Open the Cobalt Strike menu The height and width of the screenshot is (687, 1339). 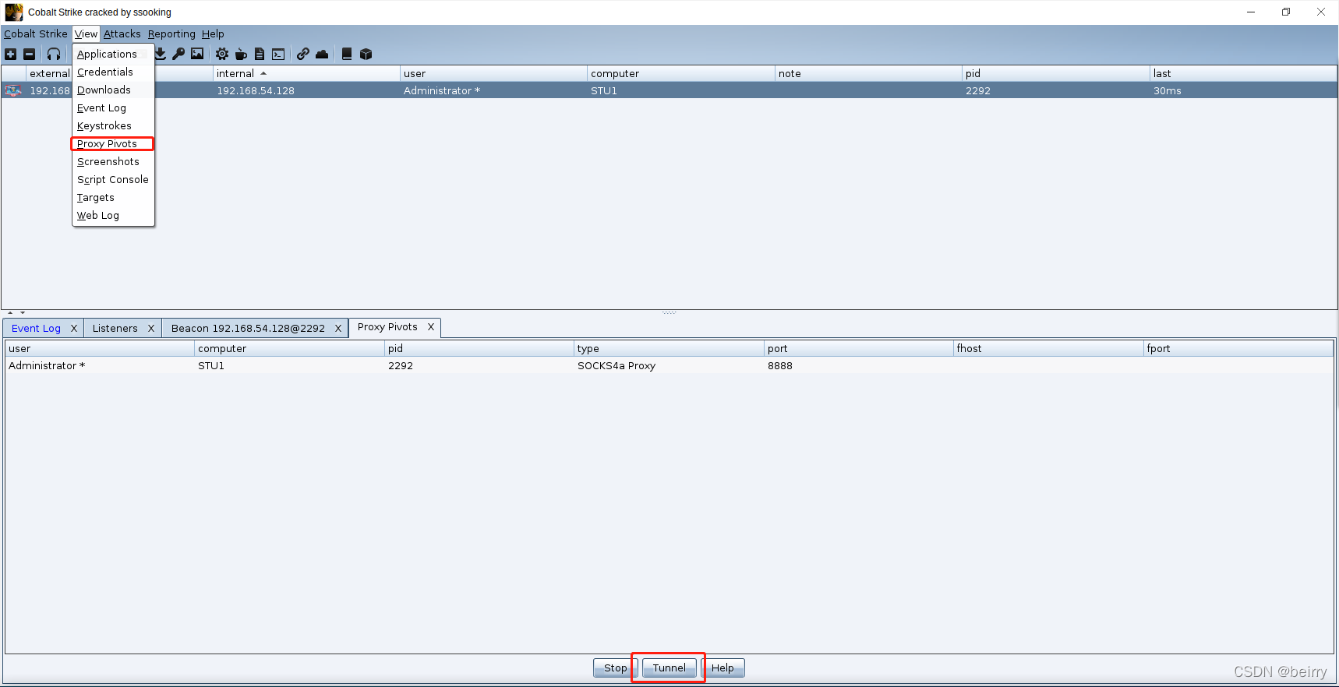click(x=36, y=33)
